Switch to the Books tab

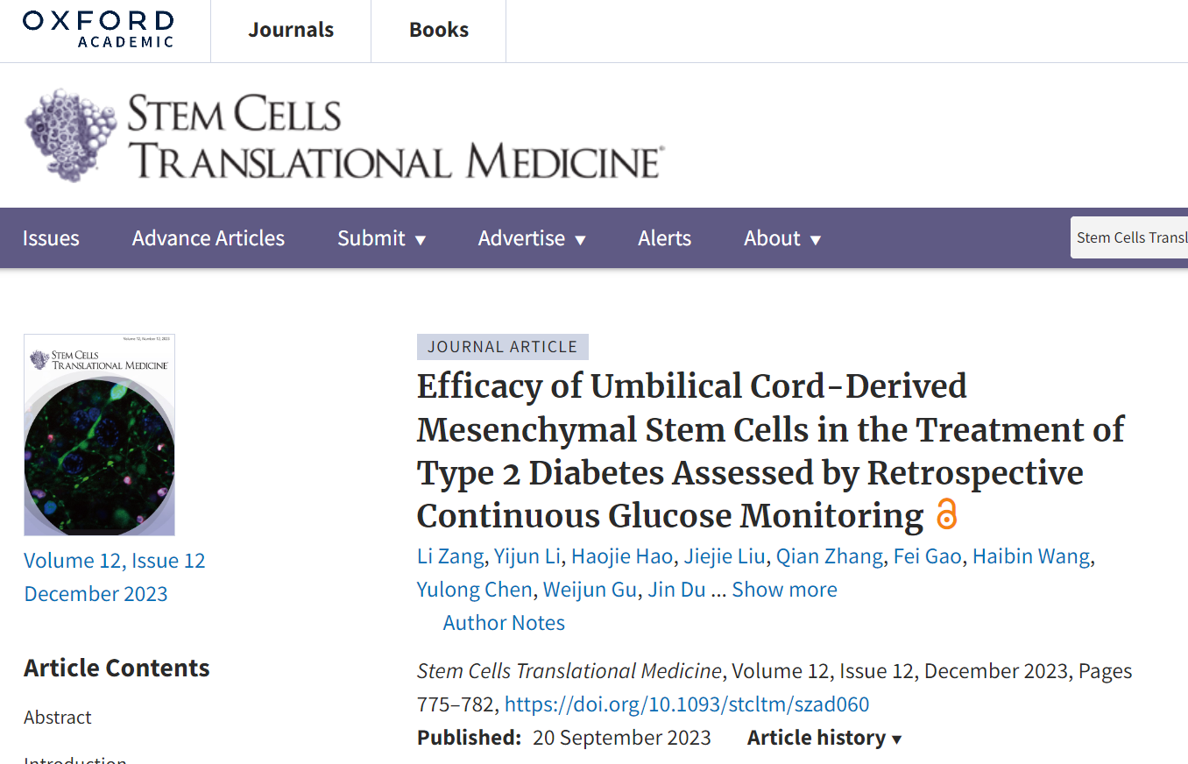(x=438, y=30)
